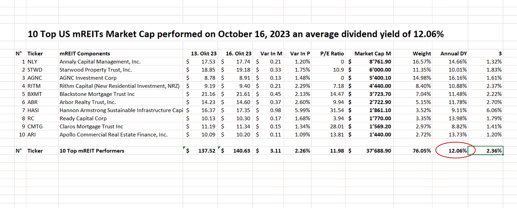Click STWD weight 11.35% cell
Viewport: 517px width, 208px height.
[x=422, y=70]
